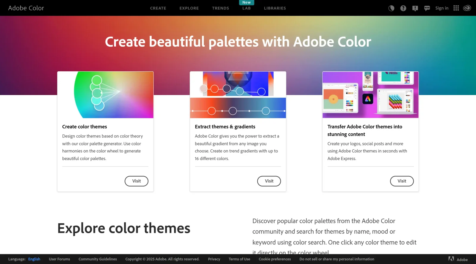Open User Forums link
Viewport: 476px width, 264px height.
(59, 259)
